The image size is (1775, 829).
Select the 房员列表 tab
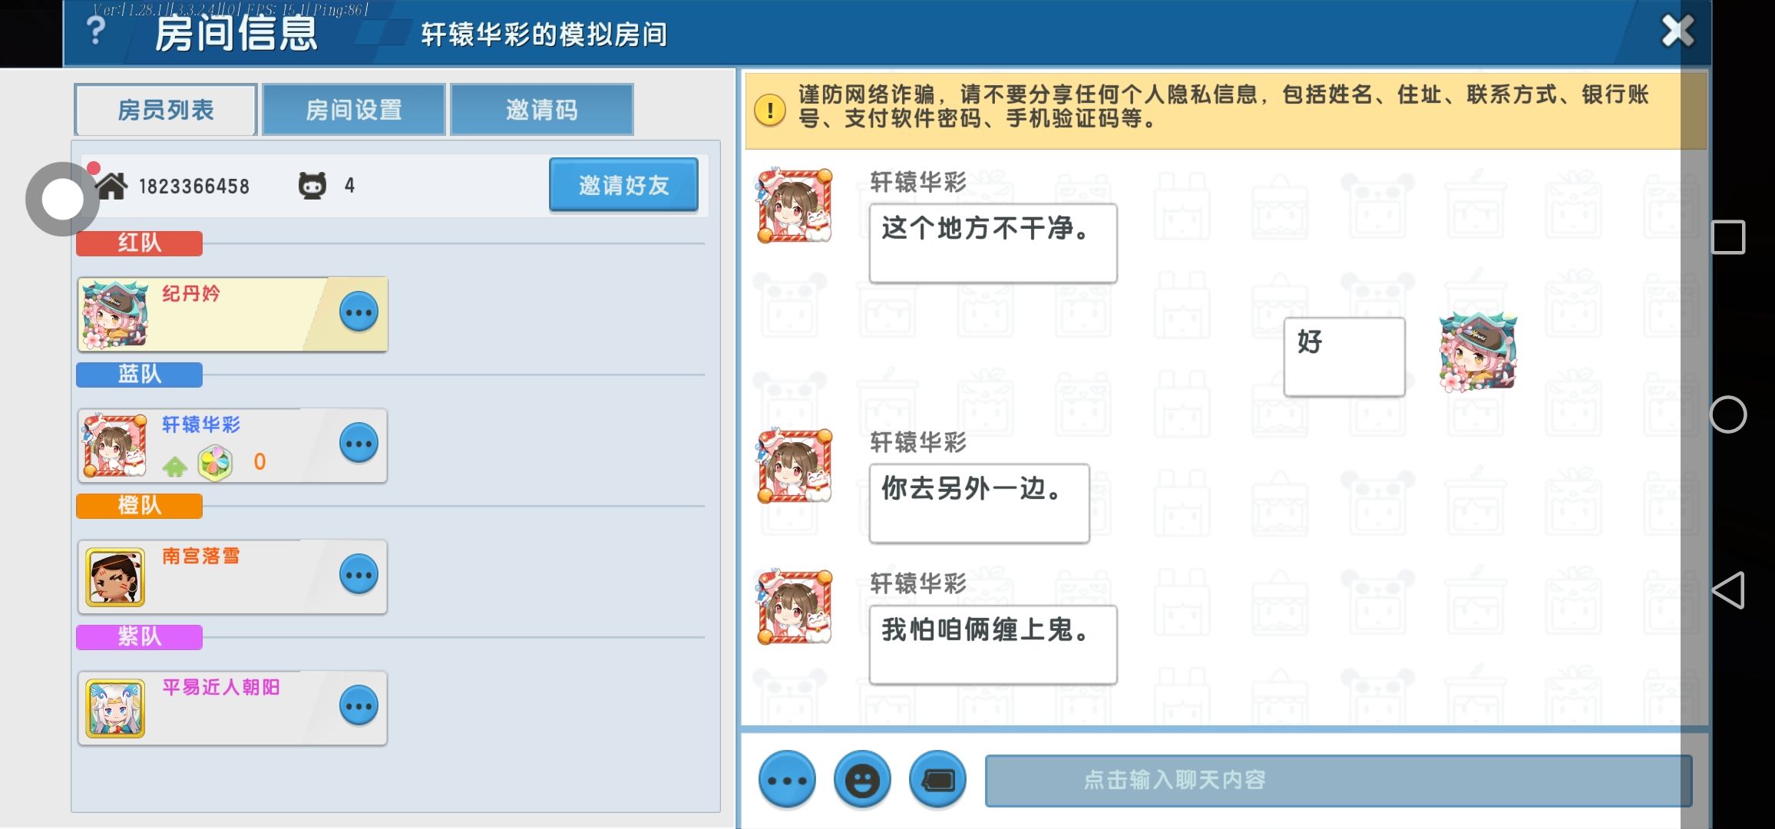[x=166, y=110]
